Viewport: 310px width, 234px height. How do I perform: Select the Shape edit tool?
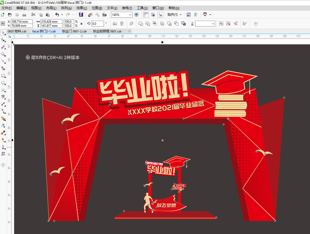pos(3,40)
